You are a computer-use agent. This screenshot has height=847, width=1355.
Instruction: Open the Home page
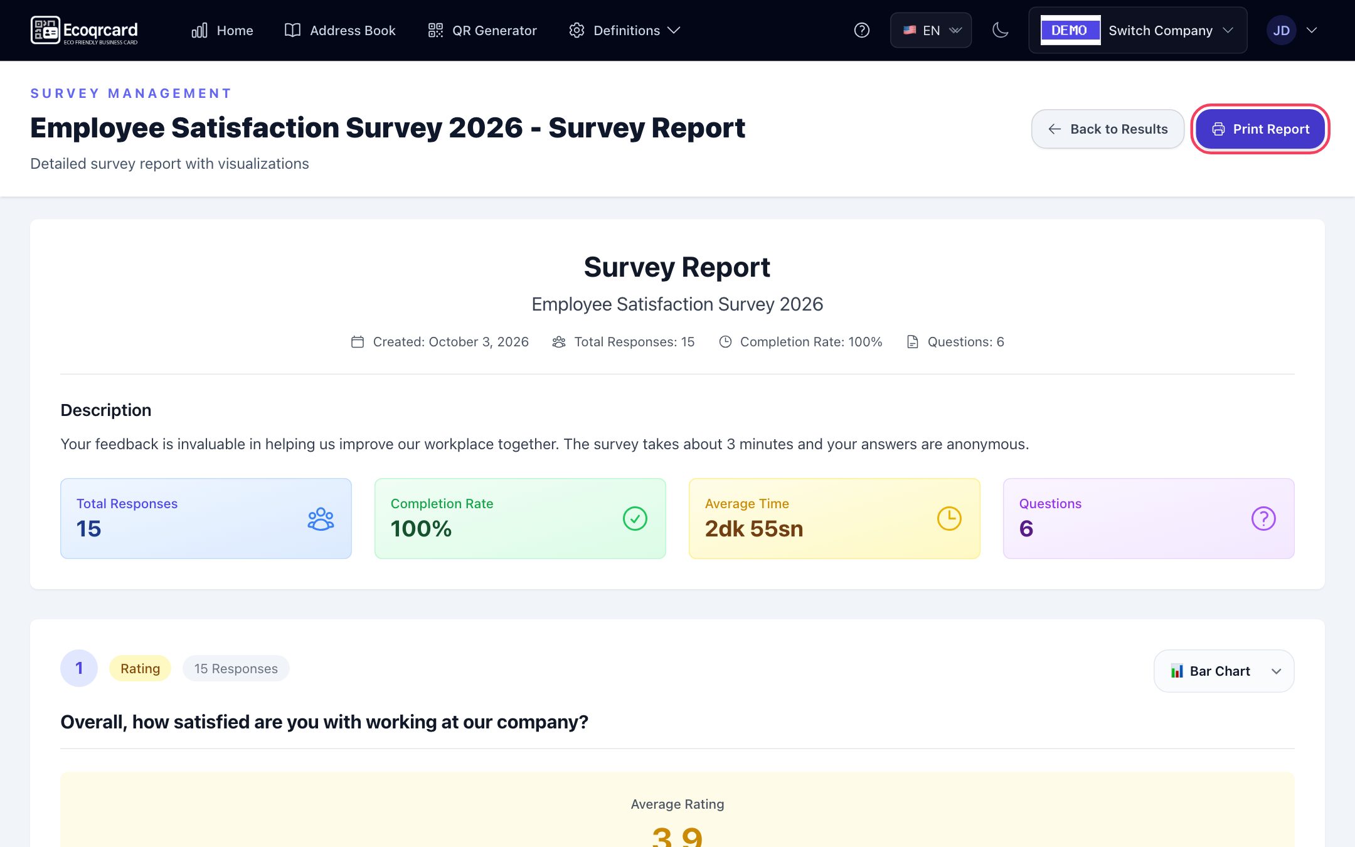(x=222, y=30)
